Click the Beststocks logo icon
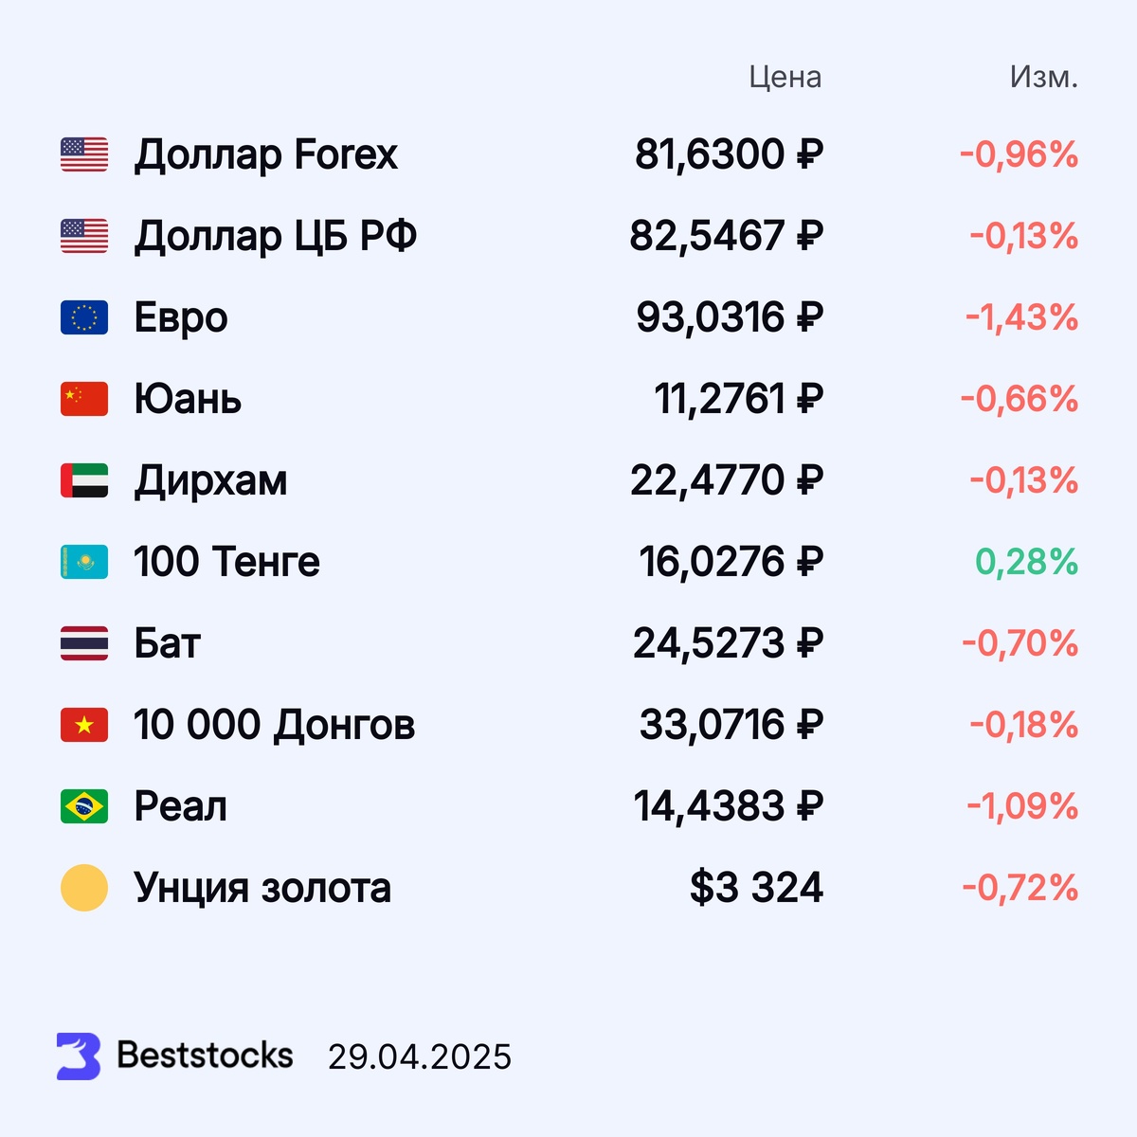Image resolution: width=1137 pixels, height=1137 pixels. tap(79, 1056)
